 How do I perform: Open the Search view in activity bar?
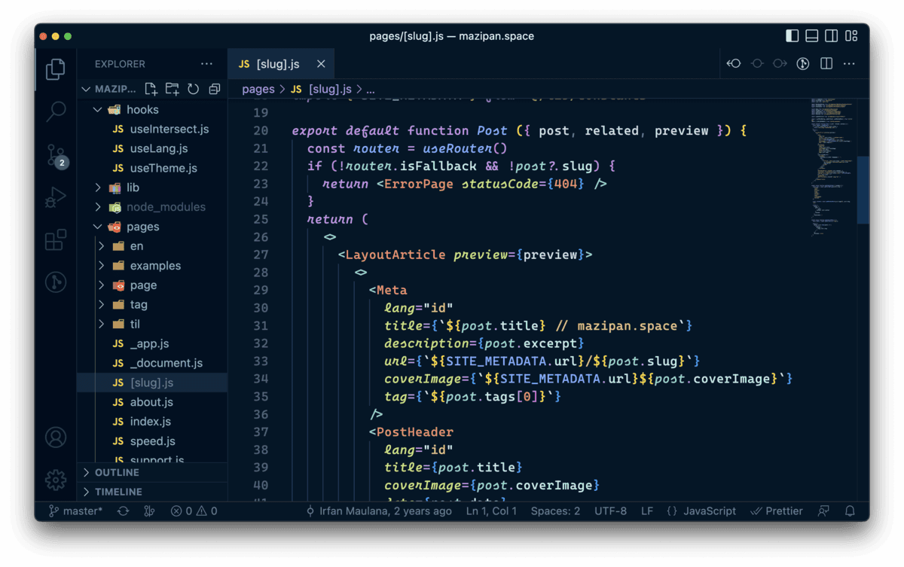coord(56,112)
